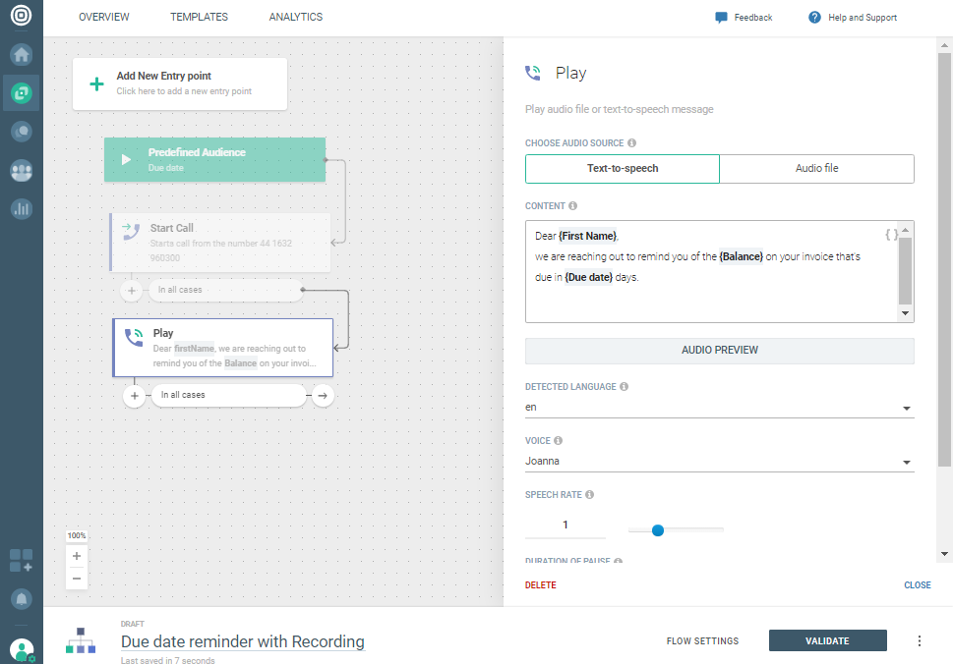Expand the Detected Language dropdown
The image size is (953, 664).
[906, 408]
